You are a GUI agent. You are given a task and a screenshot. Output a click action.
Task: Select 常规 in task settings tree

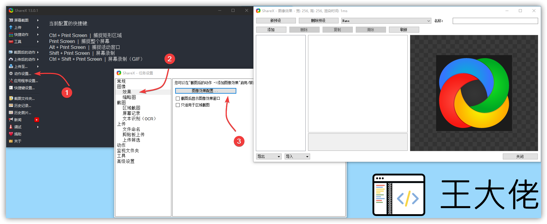coord(121,81)
